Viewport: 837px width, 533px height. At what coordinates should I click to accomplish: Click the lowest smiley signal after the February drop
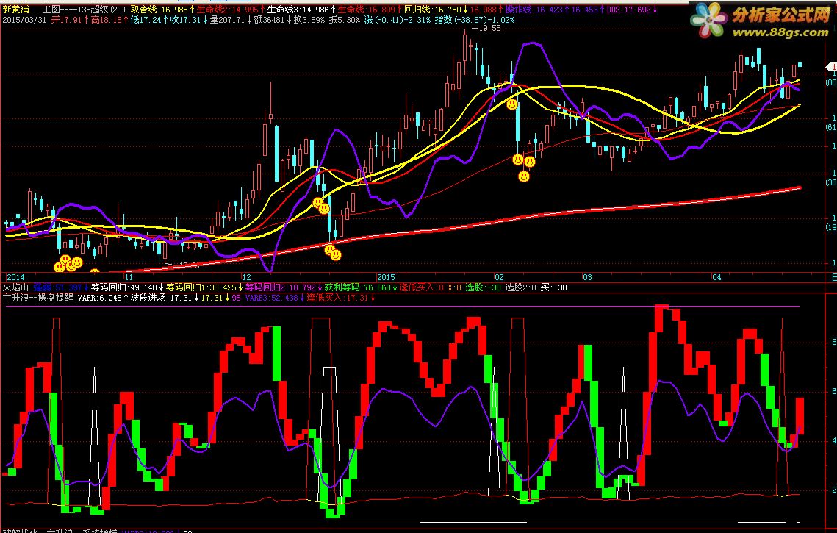[x=524, y=176]
